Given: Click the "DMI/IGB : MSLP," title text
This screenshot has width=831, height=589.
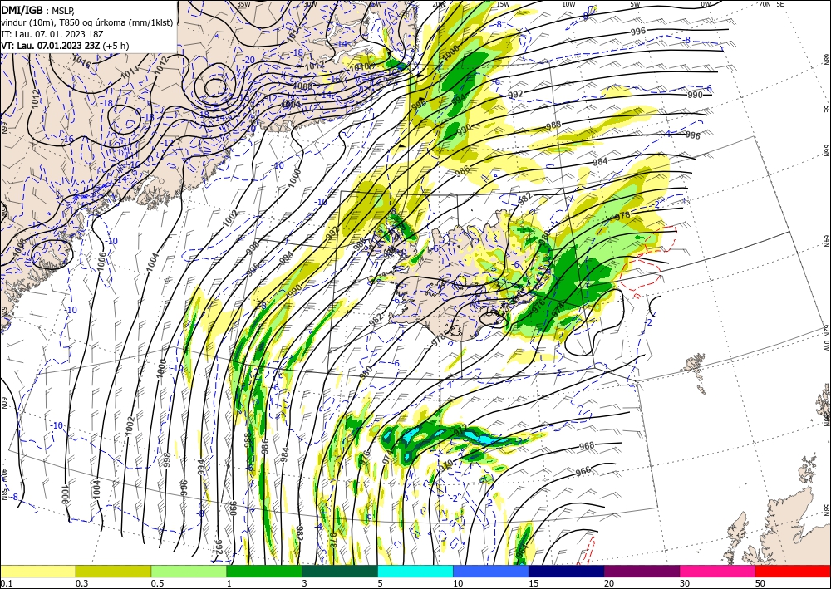Looking at the screenshot, I should (38, 10).
